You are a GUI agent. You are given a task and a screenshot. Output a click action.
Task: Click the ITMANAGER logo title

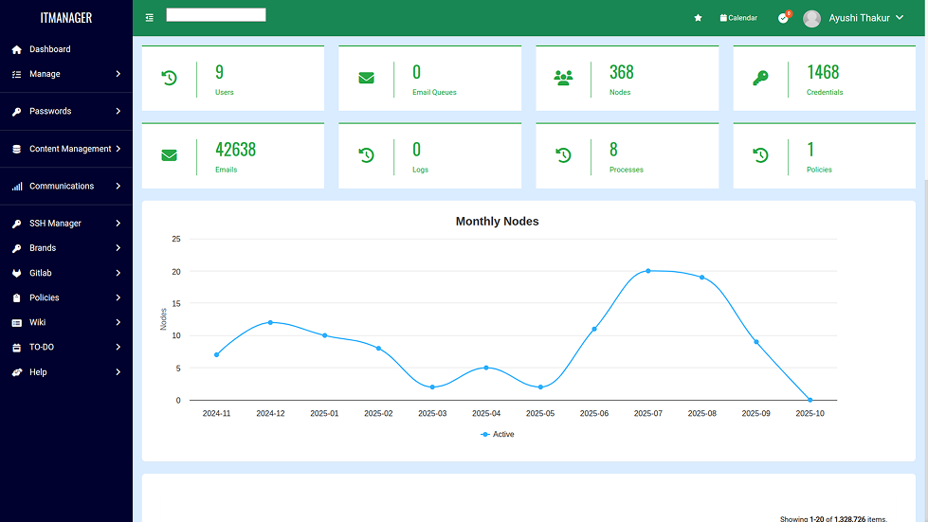[66, 18]
